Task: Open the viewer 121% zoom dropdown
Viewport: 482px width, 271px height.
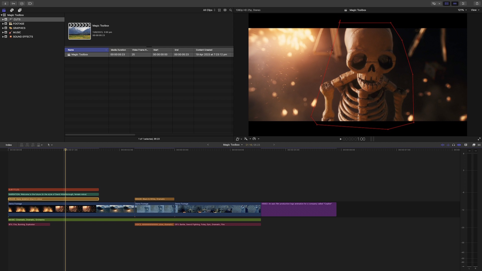Action: pyautogui.click(x=462, y=10)
